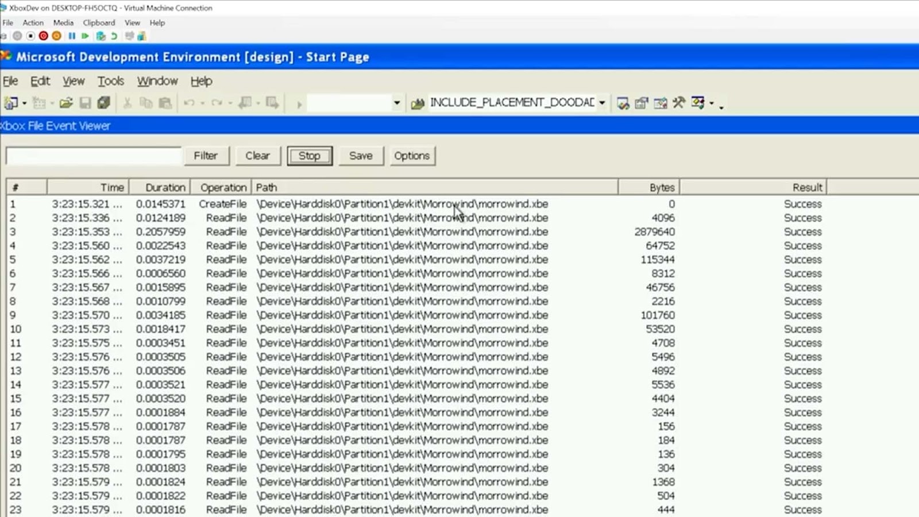Click the Save floppy disk icon
Image resolution: width=919 pixels, height=517 pixels.
pos(85,103)
